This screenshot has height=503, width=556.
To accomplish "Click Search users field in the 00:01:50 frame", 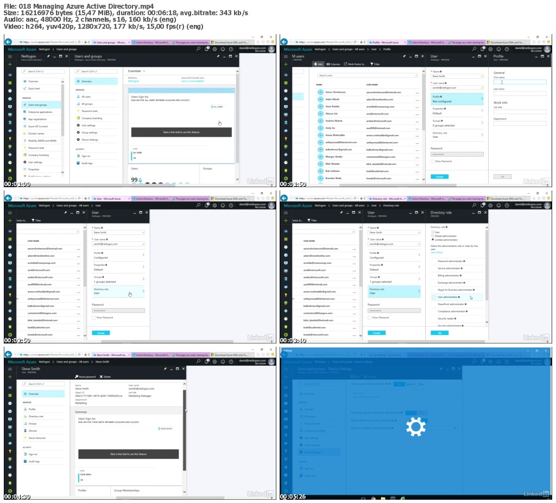I will point(368,75).
